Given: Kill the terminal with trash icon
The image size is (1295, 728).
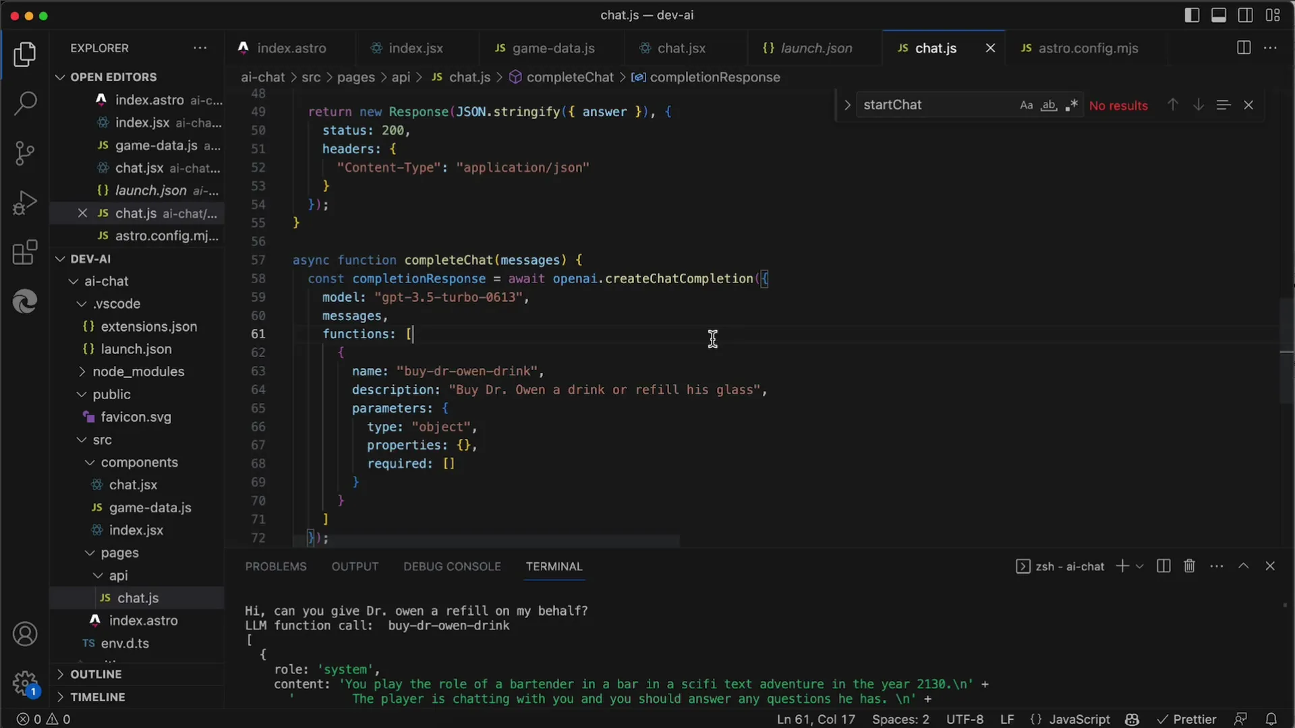Looking at the screenshot, I should [1190, 566].
